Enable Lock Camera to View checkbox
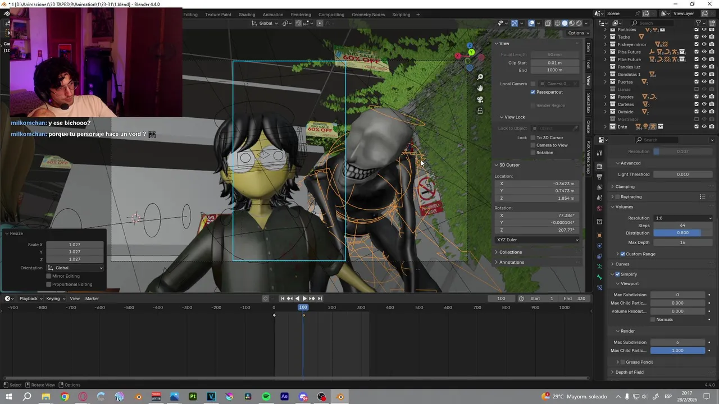Image resolution: width=719 pixels, height=404 pixels. [533, 145]
